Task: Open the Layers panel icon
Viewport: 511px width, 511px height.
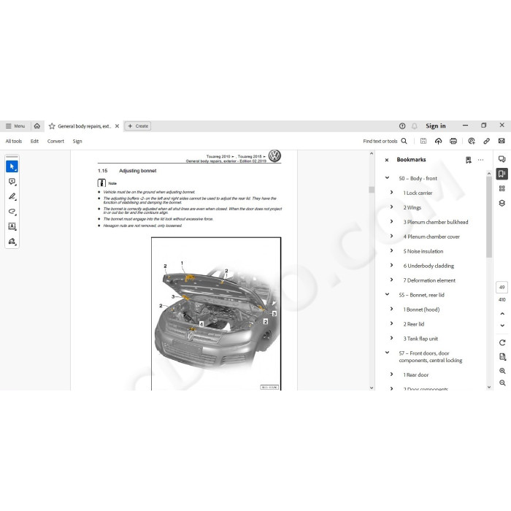Action: [x=502, y=203]
